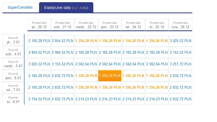This screenshot has width=217, height=122.
Task: Choose return row sob., 4.01
Action: pyautogui.click(x=13, y=52)
